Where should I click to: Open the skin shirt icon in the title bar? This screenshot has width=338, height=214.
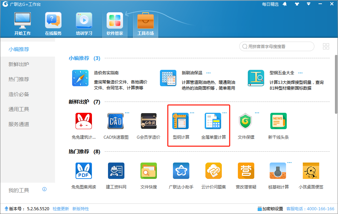pyautogui.click(x=297, y=4)
